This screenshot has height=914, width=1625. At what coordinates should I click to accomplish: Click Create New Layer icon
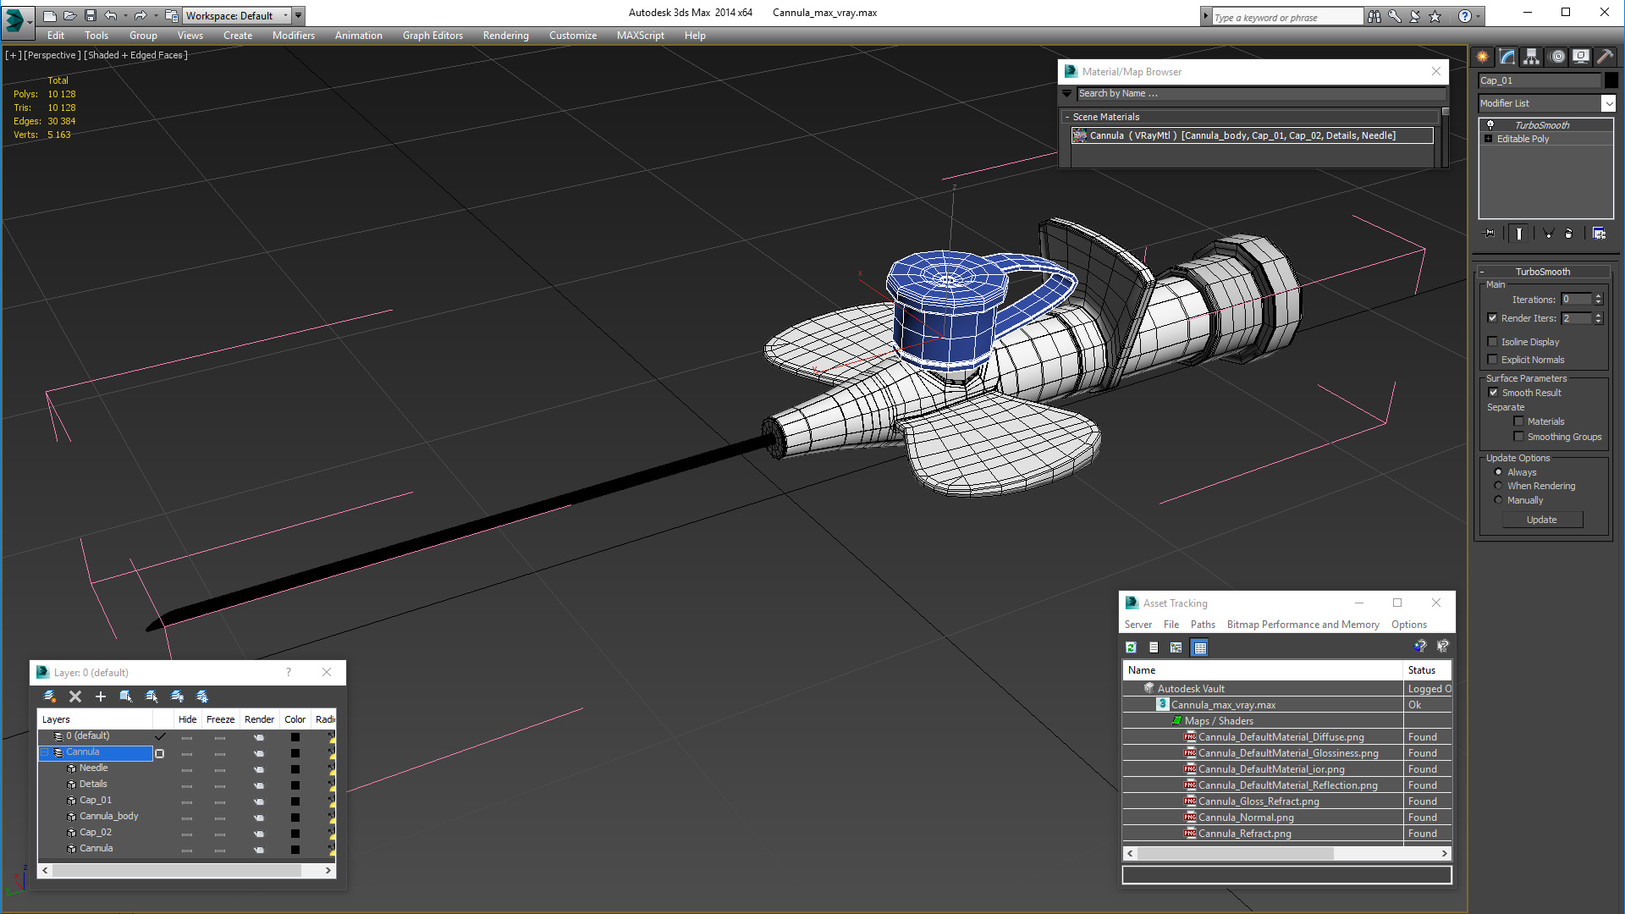50,697
